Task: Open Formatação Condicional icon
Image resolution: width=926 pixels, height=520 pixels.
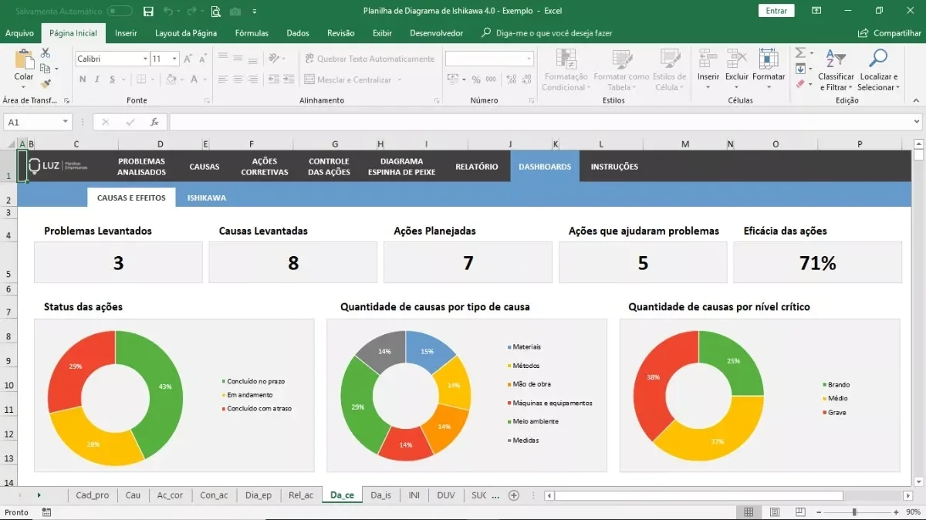Action: [x=566, y=59]
